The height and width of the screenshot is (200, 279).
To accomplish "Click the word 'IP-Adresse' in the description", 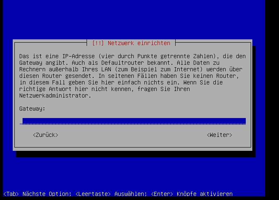I will (78, 56).
